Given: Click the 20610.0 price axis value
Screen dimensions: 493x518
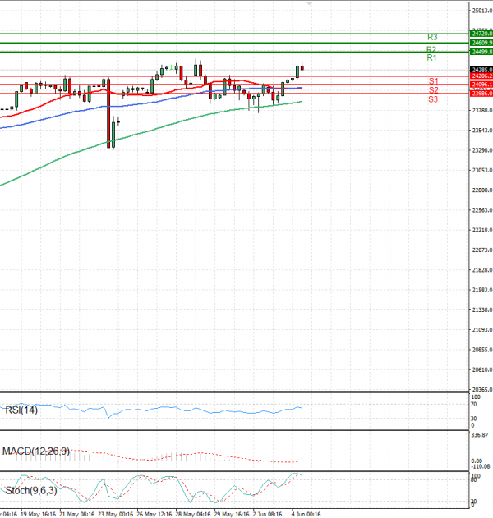Looking at the screenshot, I should pos(482,369).
